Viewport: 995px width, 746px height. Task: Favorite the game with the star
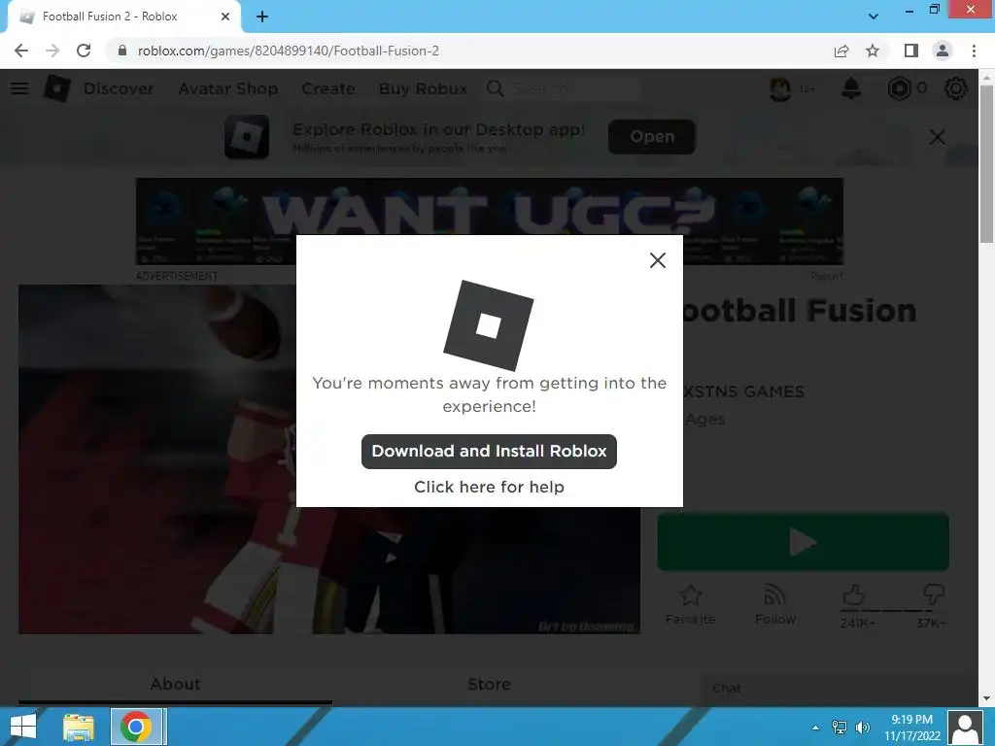coord(691,604)
